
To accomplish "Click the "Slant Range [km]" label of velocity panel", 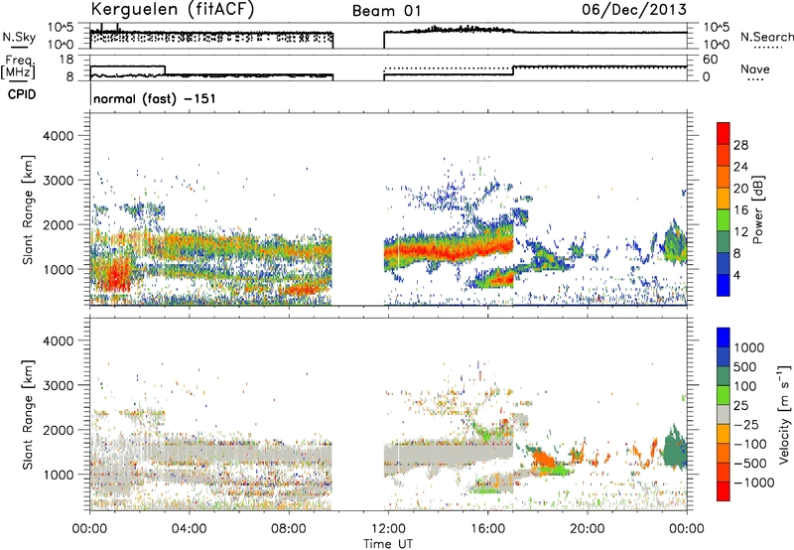I will (28, 414).
